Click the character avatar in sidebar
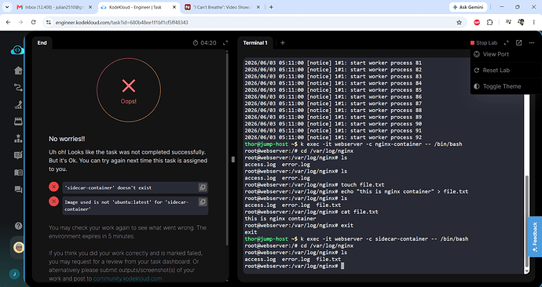 [x=18, y=247]
